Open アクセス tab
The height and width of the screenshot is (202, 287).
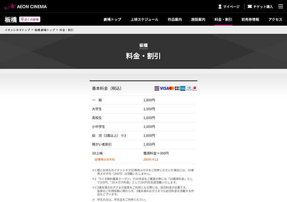tap(275, 19)
